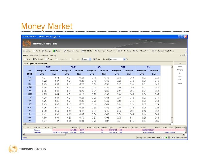
Task: Switch to the Live View tab
Action: coord(44,56)
